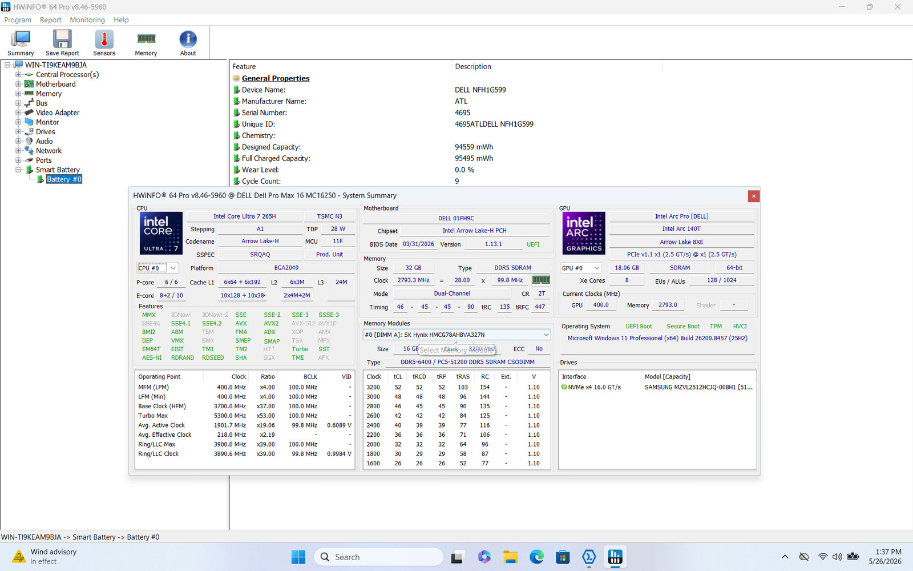This screenshot has width=913, height=571.
Task: Click the Intel Arc Graphics logo
Action: click(584, 233)
